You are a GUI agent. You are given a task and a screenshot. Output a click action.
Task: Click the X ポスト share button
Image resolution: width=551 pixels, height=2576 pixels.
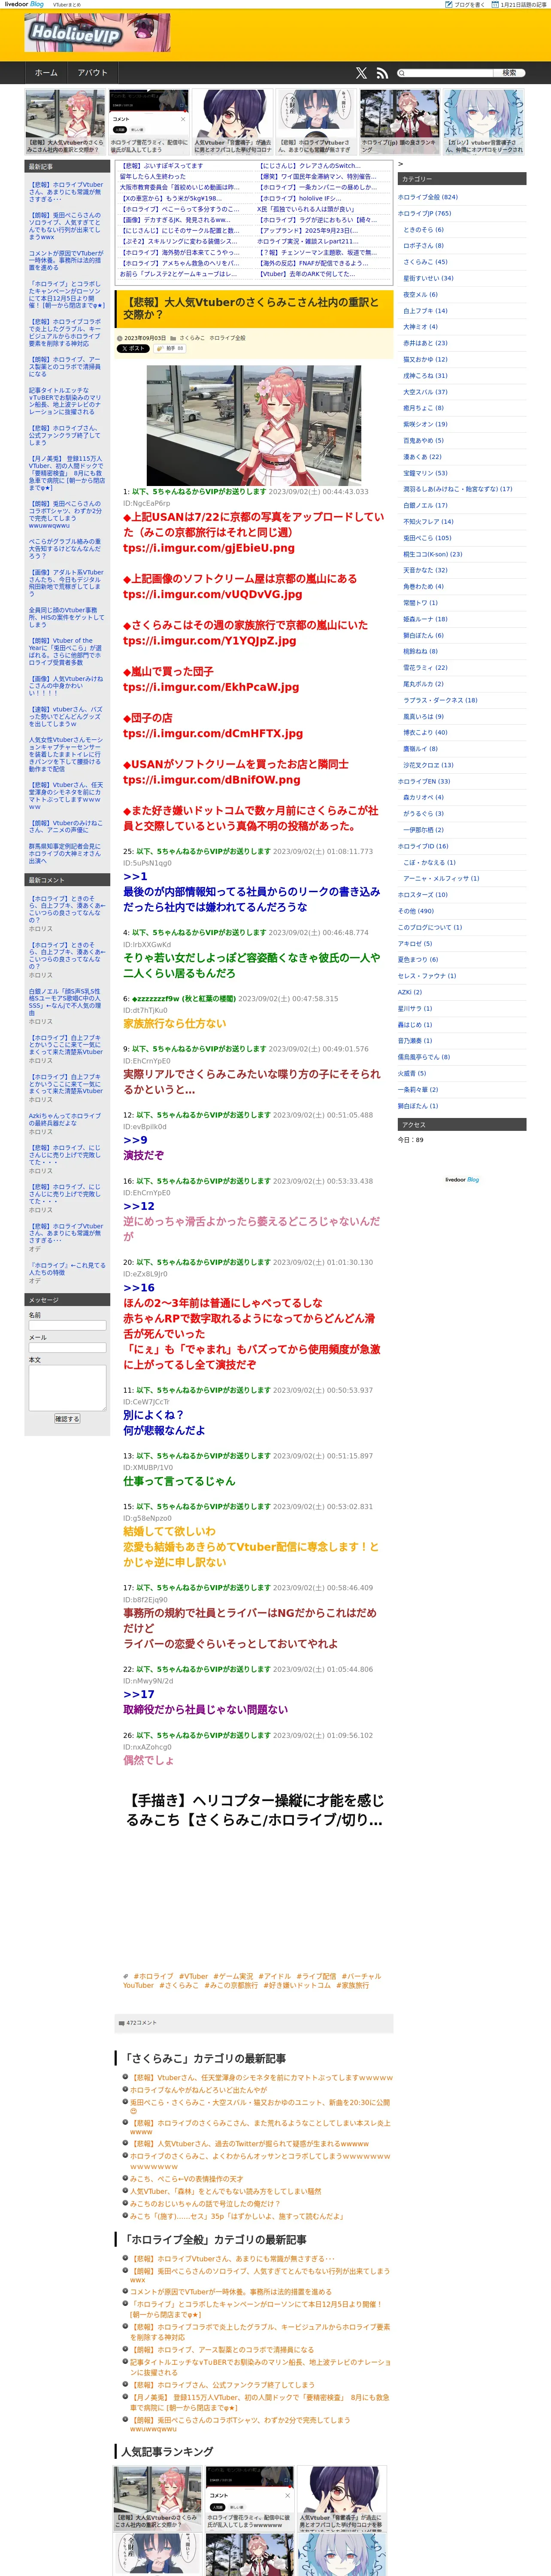point(133,349)
